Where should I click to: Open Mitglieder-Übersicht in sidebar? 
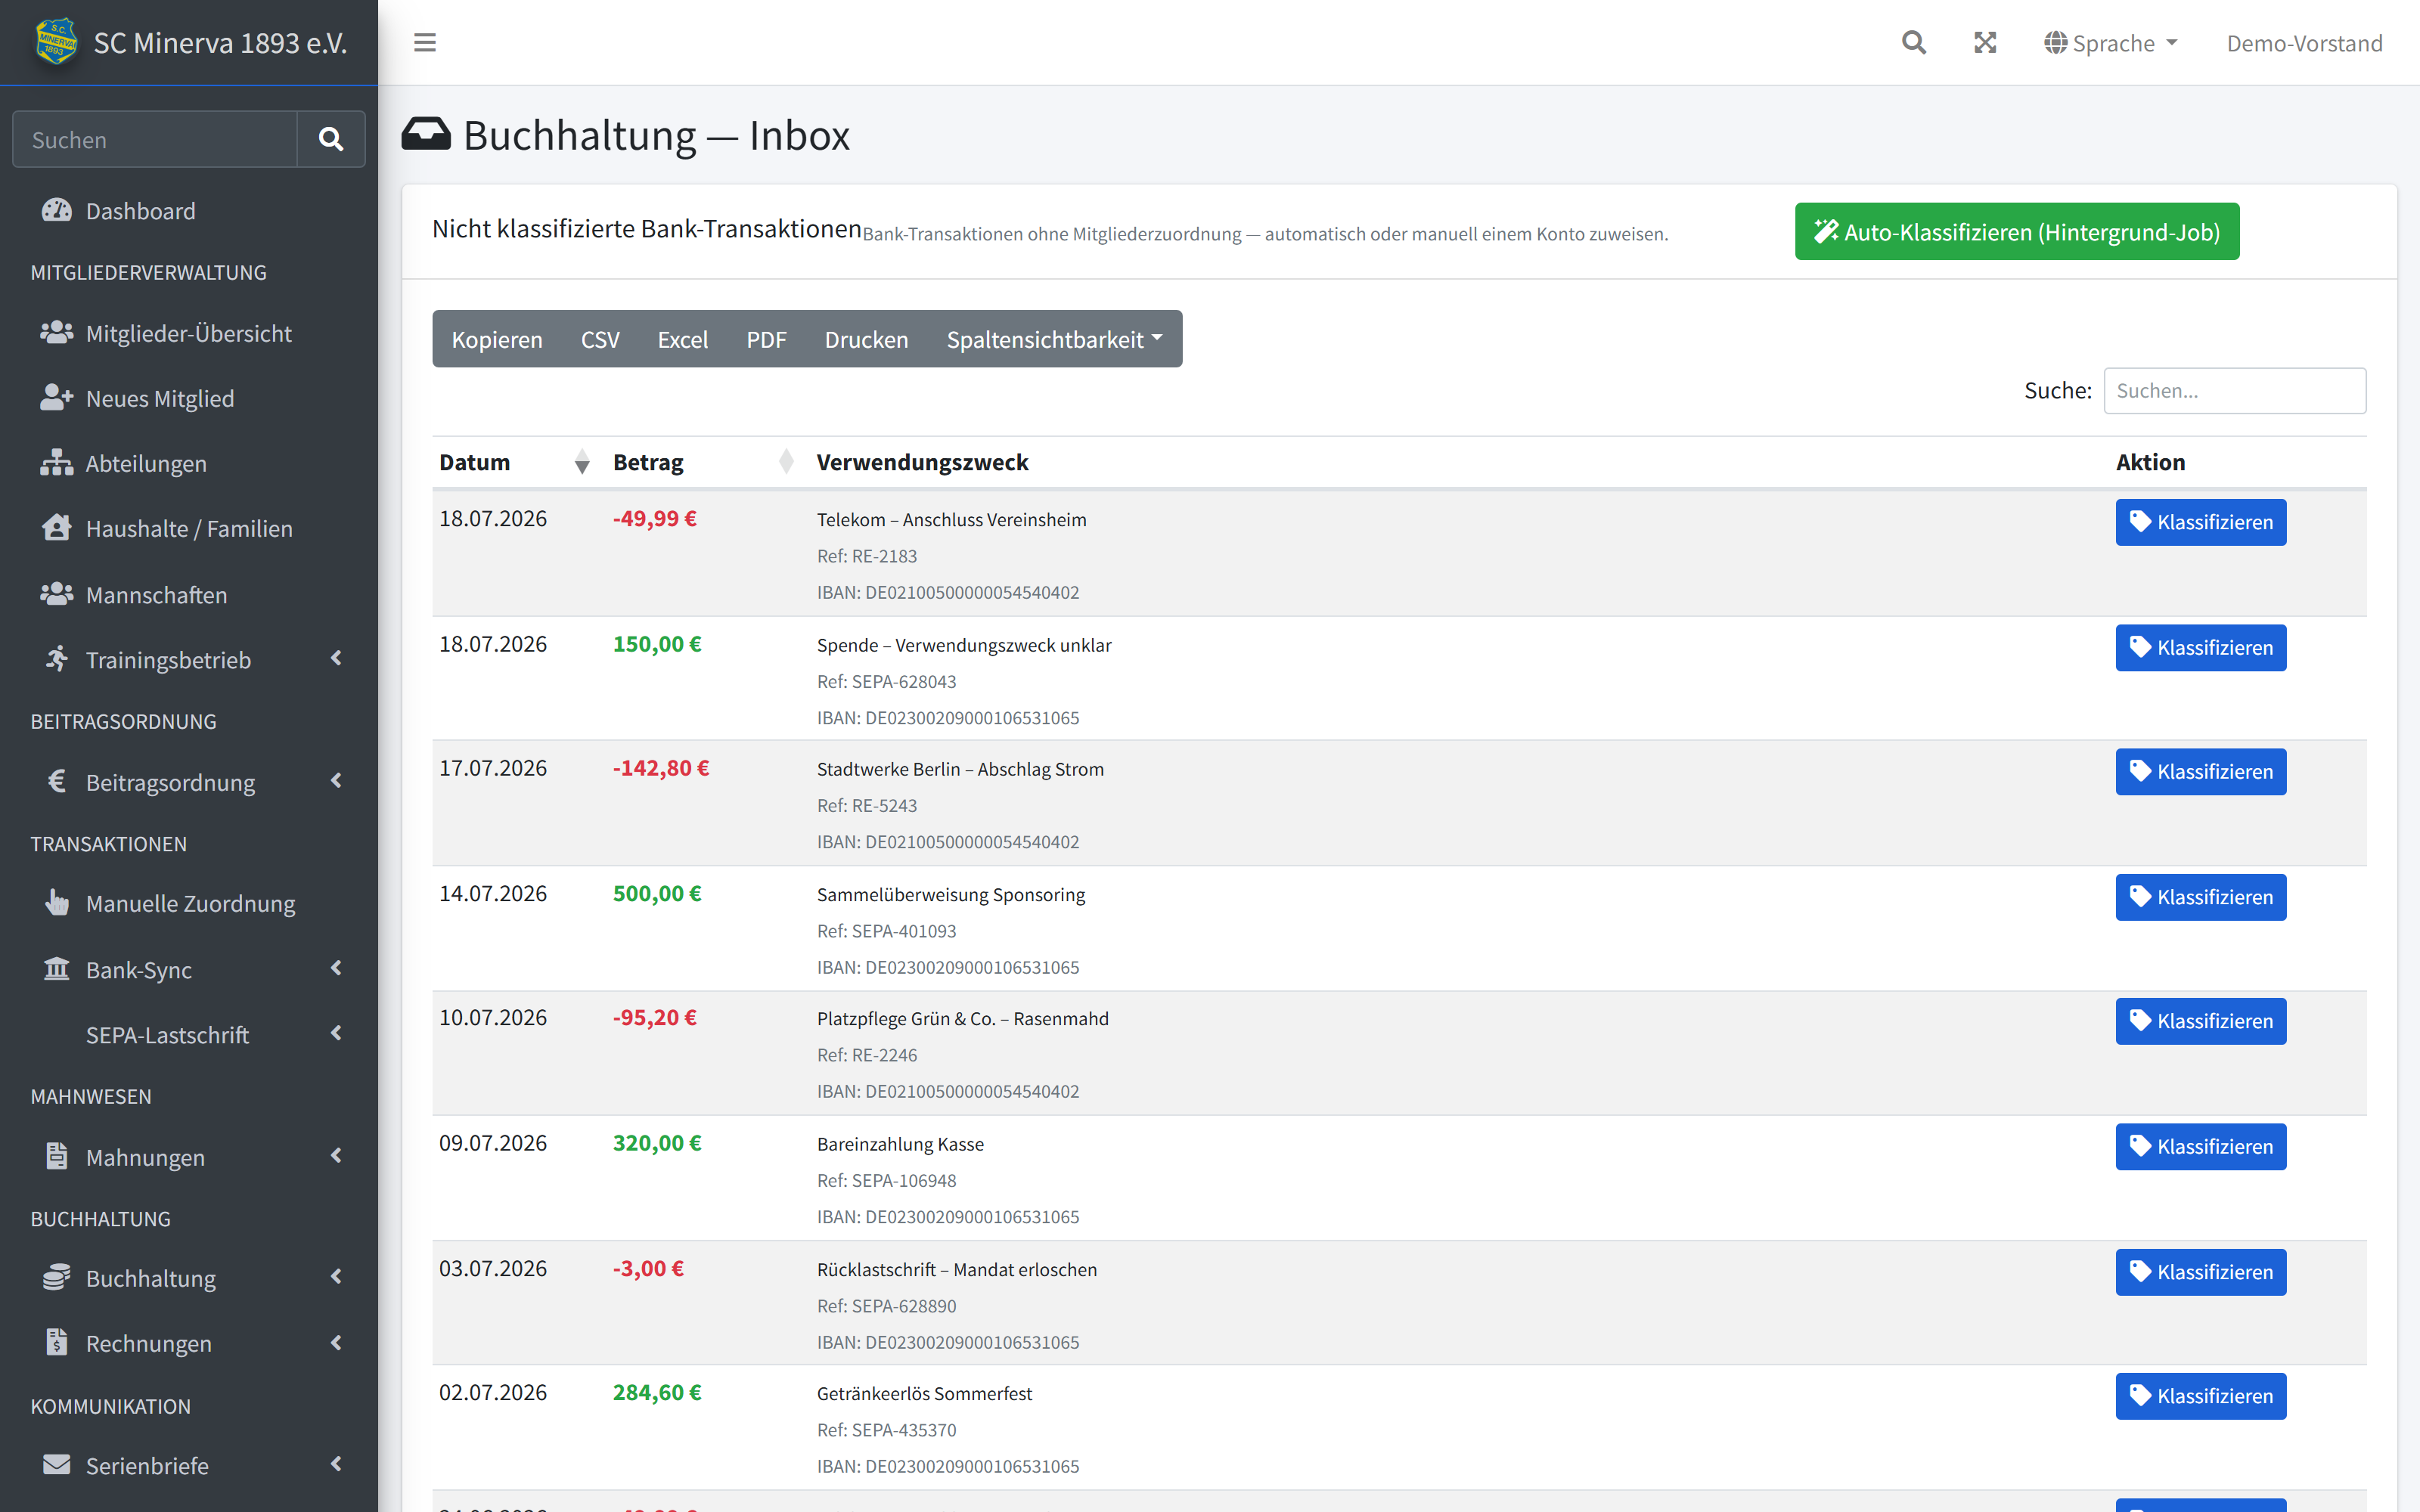point(189,333)
